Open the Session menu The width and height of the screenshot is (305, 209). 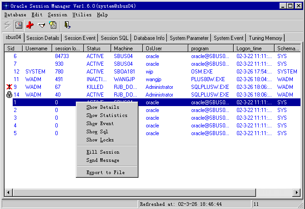point(57,15)
